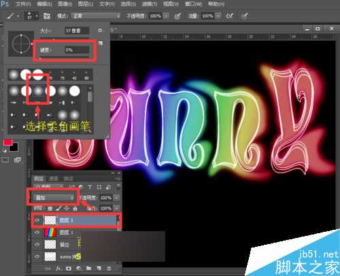Hide the rainbow gradient layer 1
This screenshot has width=340, height=276.
coord(37,232)
